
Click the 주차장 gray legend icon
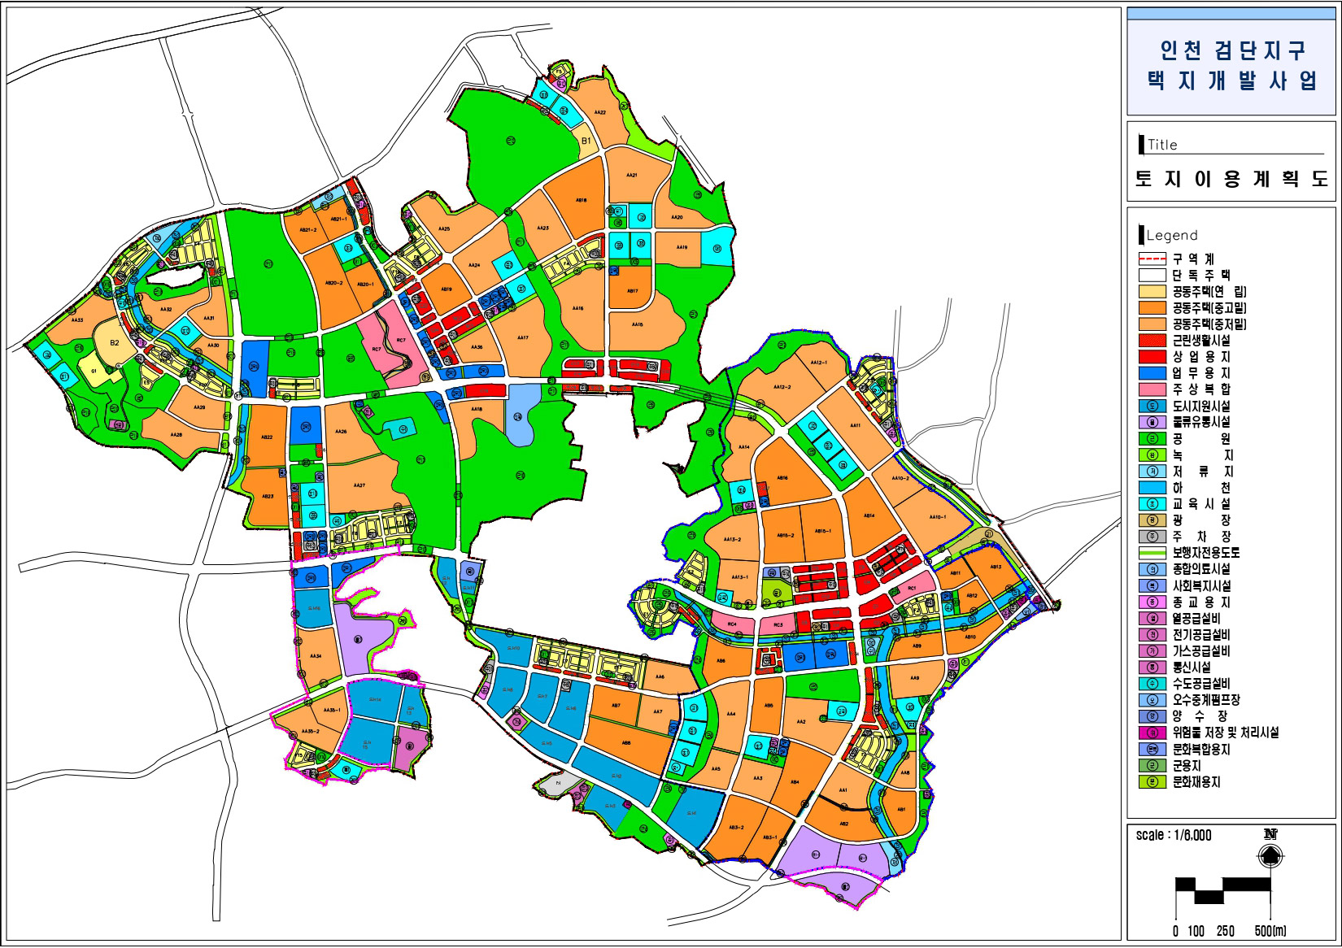pos(1152,537)
